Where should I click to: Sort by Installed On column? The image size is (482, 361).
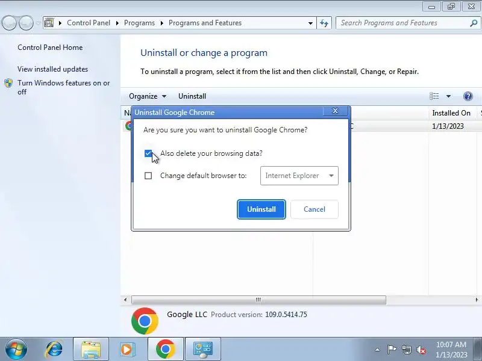tap(451, 113)
